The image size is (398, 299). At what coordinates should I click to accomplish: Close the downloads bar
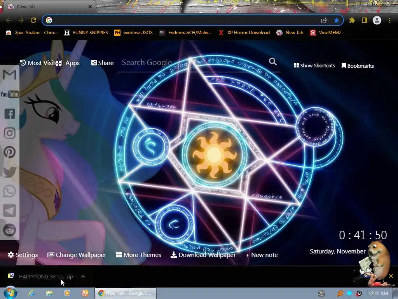click(x=391, y=276)
